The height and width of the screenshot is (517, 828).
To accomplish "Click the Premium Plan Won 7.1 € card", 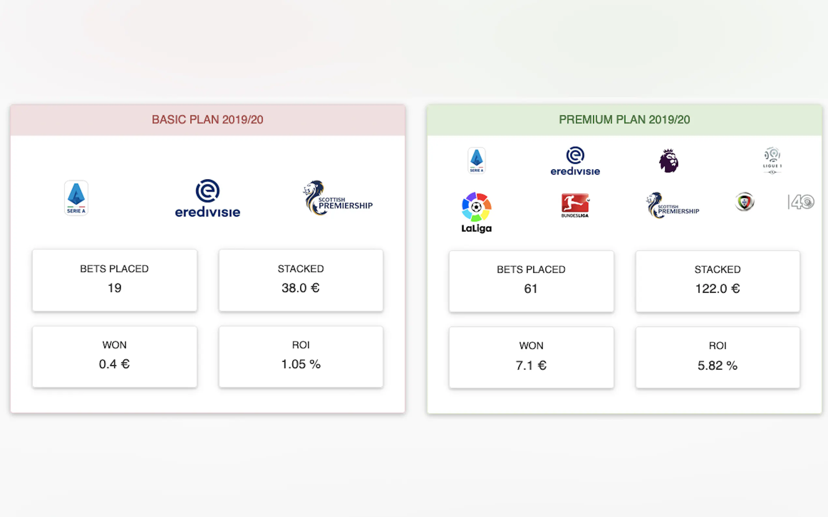I will (x=531, y=357).
